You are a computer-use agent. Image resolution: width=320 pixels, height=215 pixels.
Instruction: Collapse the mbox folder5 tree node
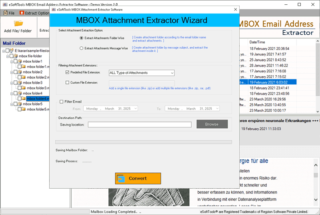click(x=12, y=104)
